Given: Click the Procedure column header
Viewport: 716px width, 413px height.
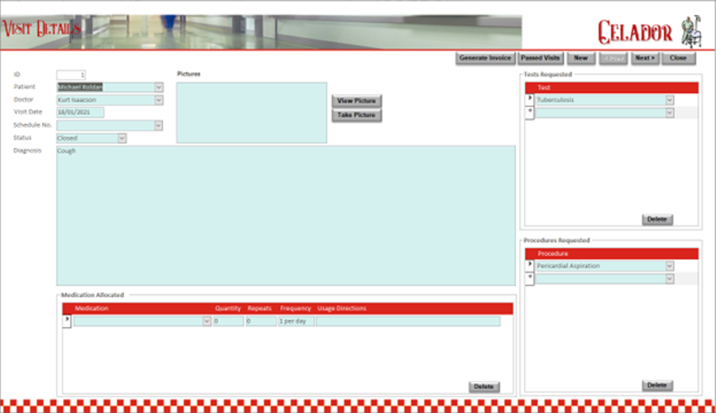Looking at the screenshot, I should [553, 253].
